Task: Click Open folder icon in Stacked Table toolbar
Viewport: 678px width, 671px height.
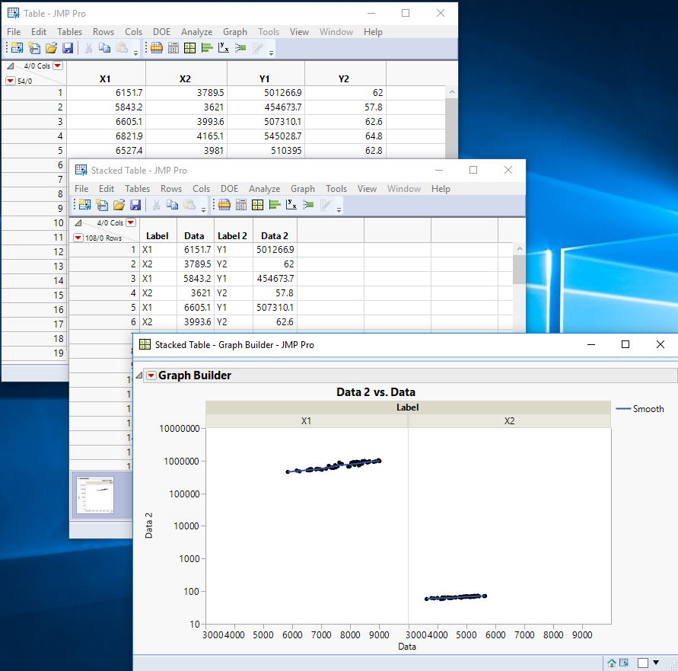Action: (119, 205)
